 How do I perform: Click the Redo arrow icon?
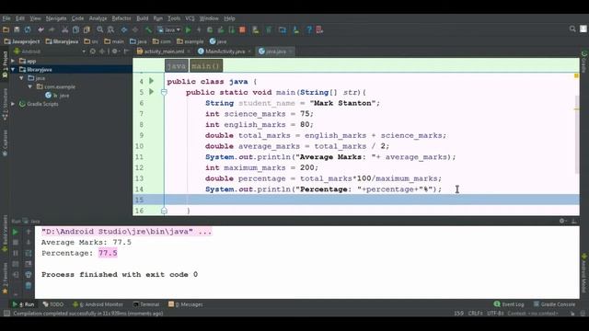[x=52, y=29]
